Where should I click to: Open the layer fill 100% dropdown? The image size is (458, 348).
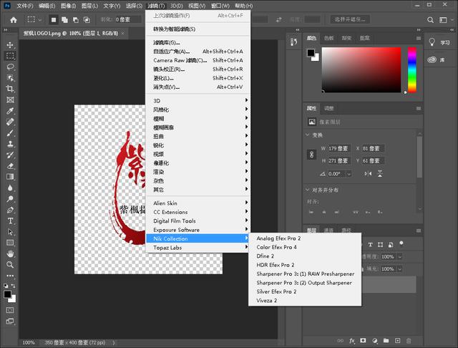coord(399,269)
